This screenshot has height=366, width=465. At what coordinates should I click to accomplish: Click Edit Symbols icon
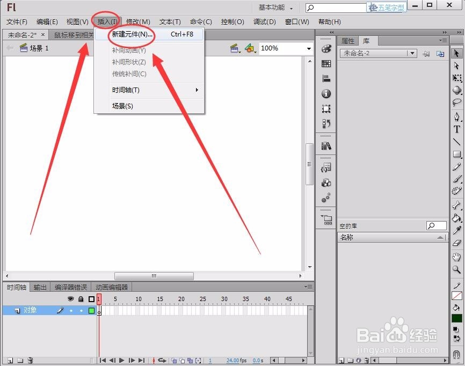pos(250,48)
